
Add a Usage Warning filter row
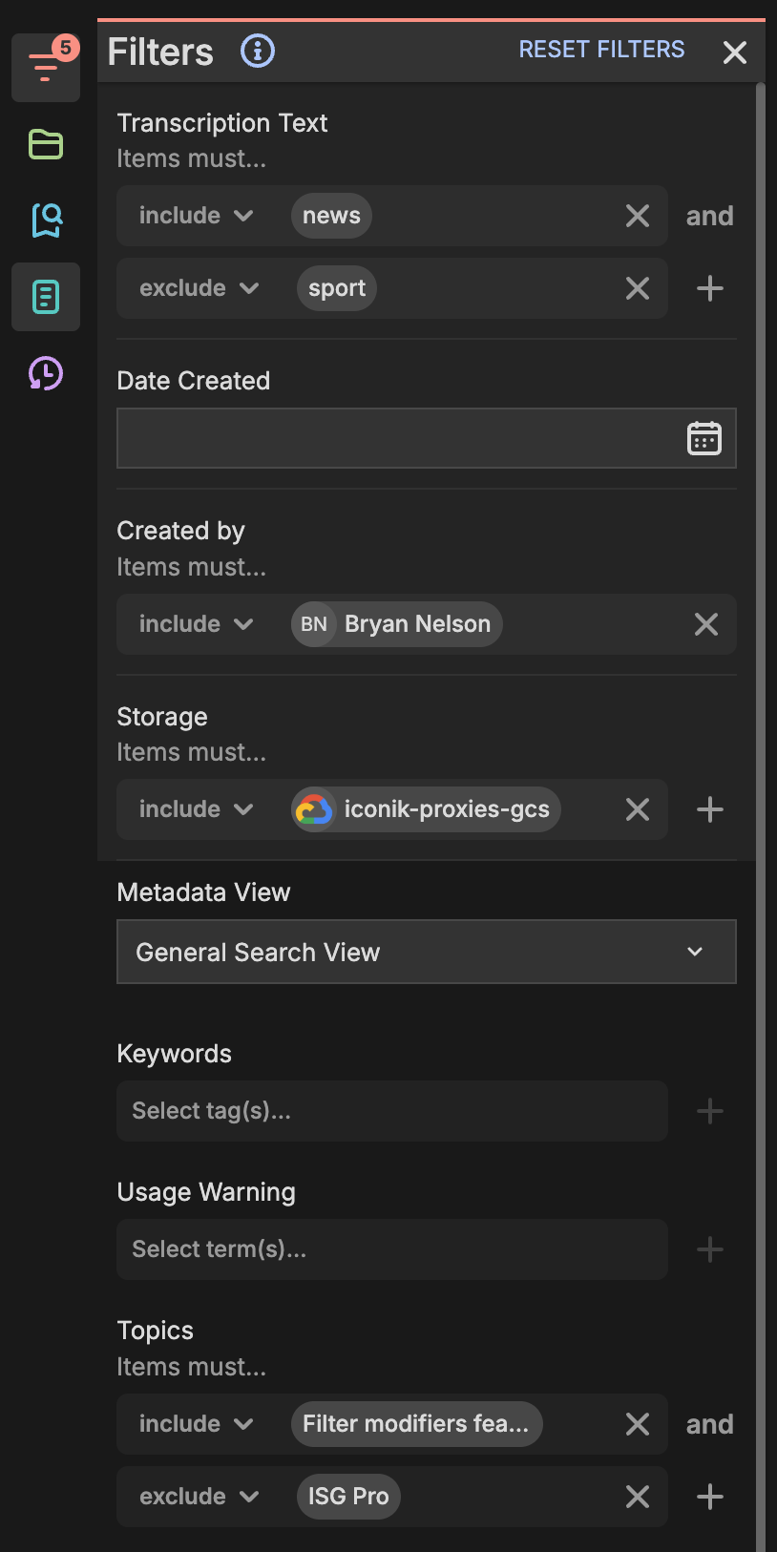coord(710,1249)
